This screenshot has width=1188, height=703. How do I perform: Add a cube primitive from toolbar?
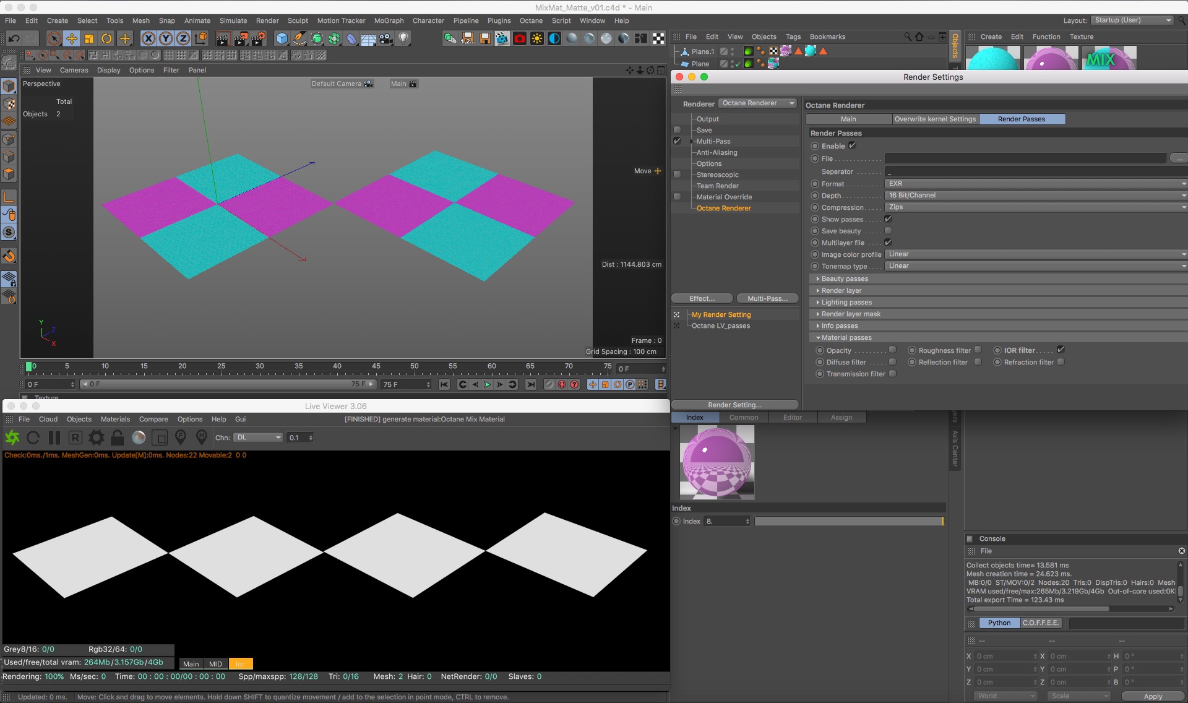282,38
